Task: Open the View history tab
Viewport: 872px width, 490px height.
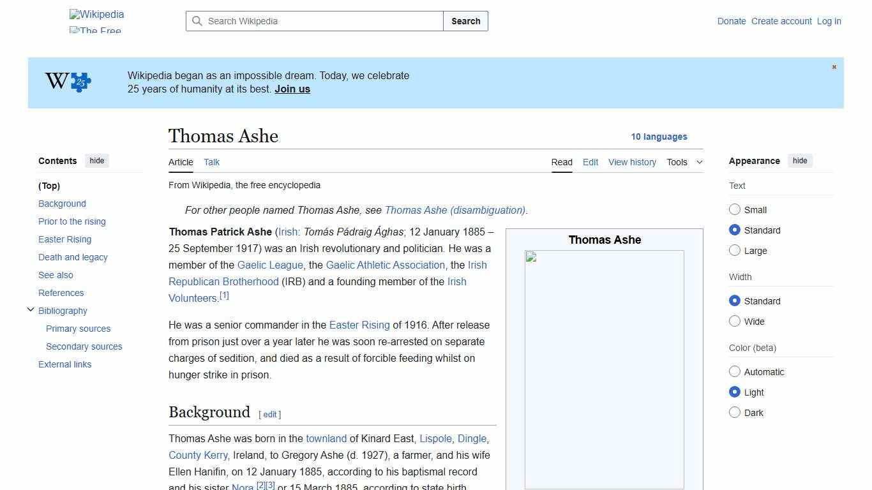Action: (x=632, y=162)
